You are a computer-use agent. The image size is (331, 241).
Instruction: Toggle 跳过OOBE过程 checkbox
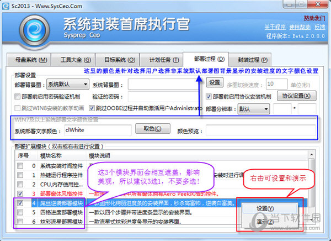click(92, 108)
